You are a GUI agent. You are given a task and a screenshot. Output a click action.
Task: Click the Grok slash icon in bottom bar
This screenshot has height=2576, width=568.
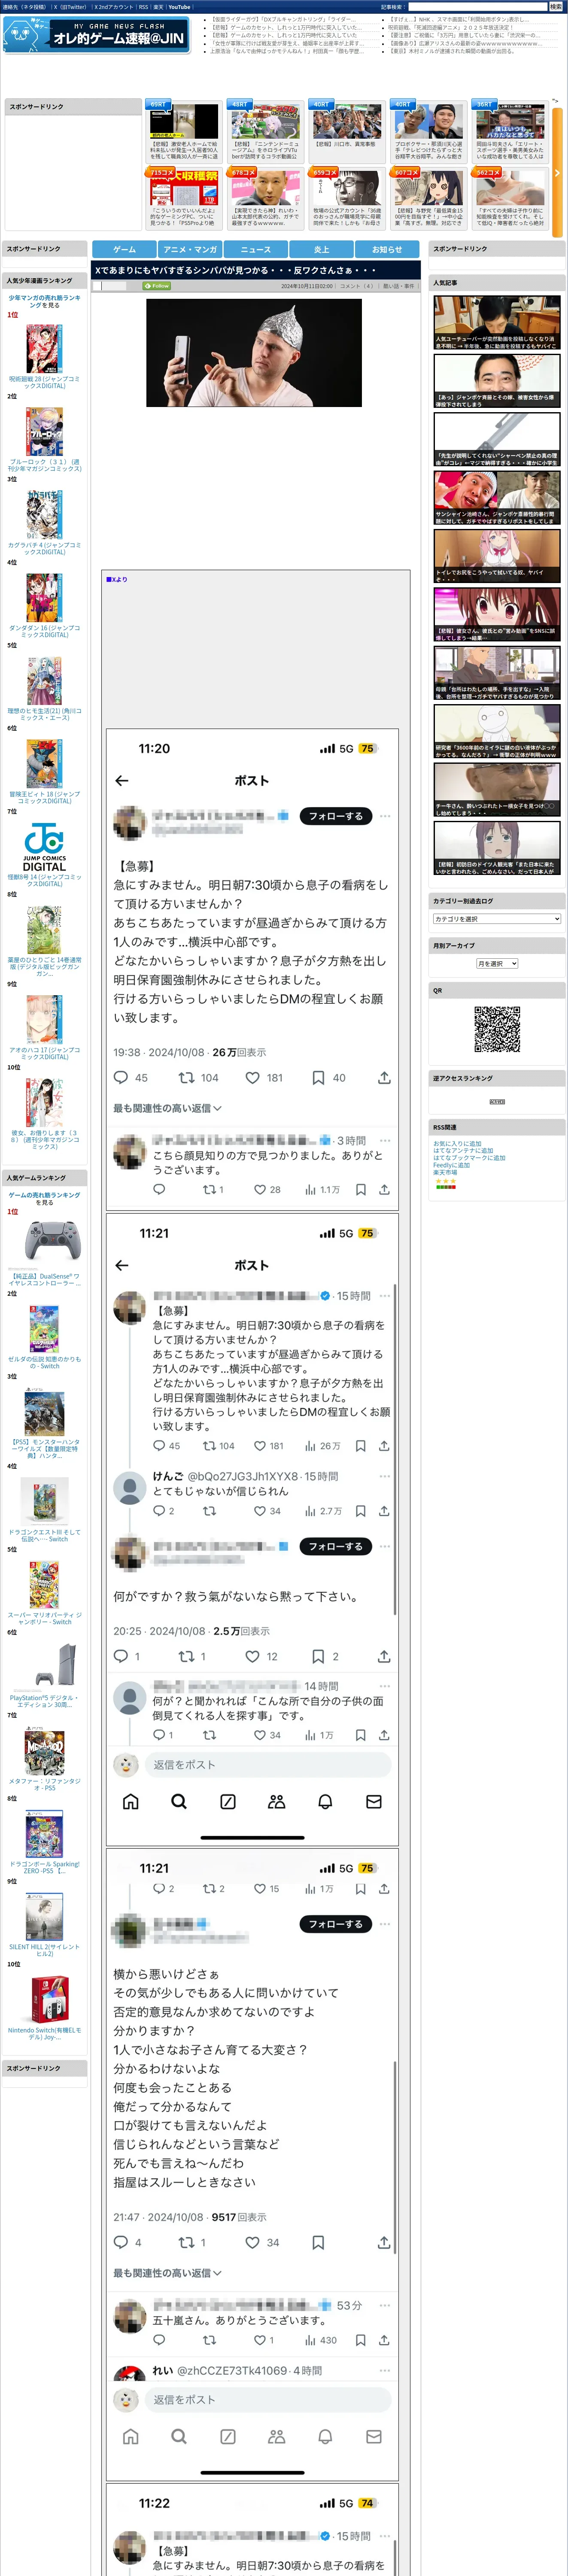tap(228, 1801)
